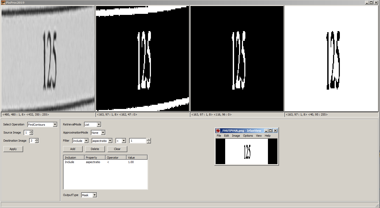Decrease the Destination Image number with down arrow

pos(37,142)
